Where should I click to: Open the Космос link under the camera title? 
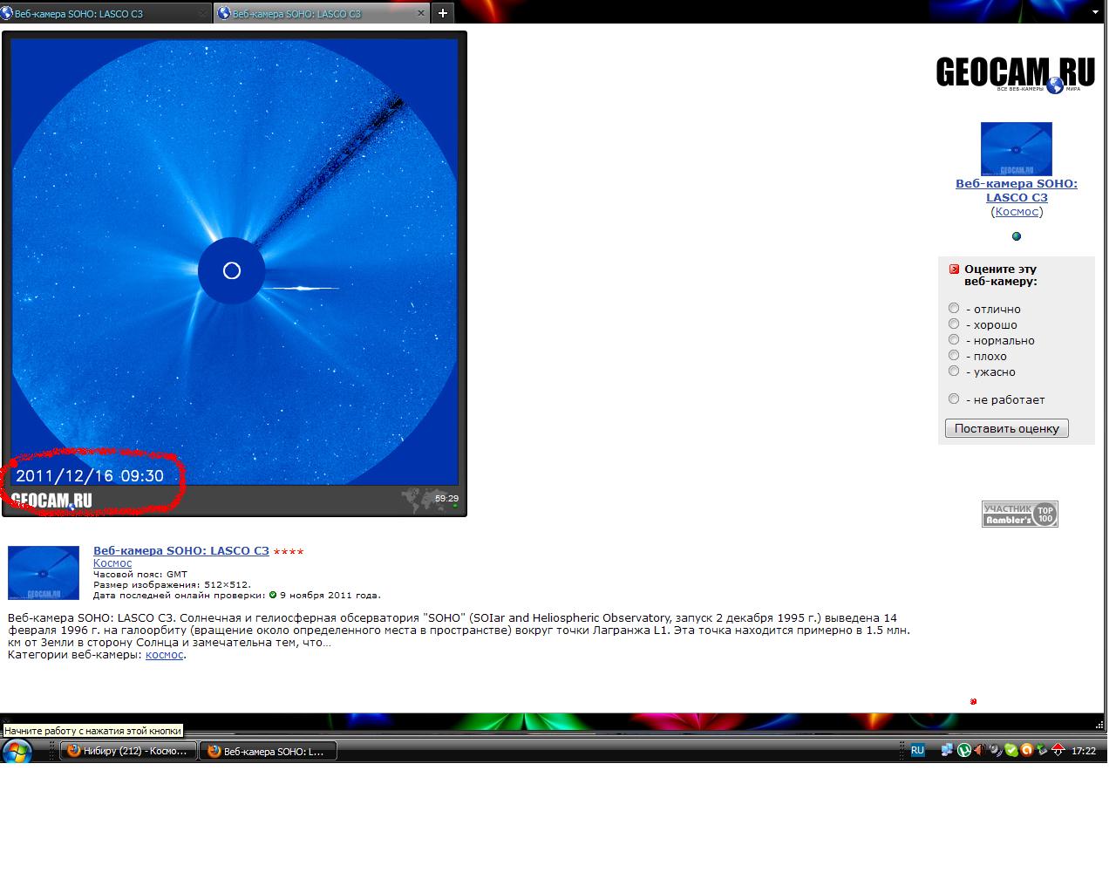112,563
